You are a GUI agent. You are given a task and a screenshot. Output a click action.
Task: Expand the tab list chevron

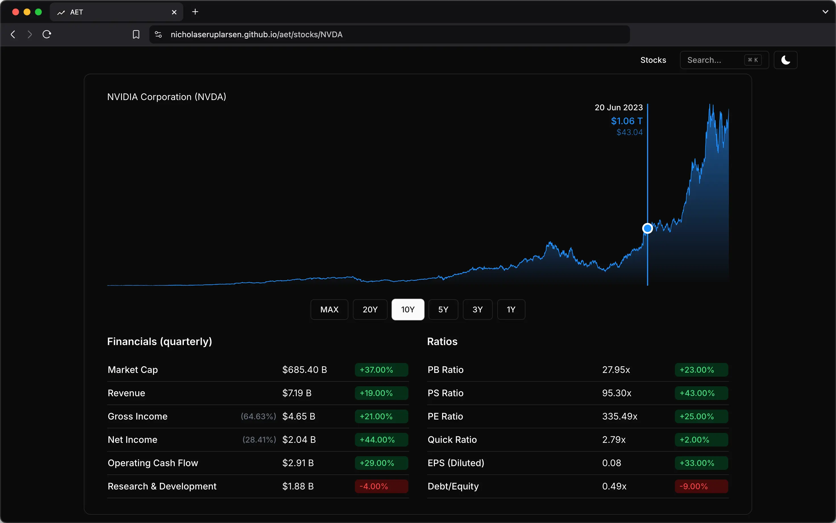coord(825,12)
